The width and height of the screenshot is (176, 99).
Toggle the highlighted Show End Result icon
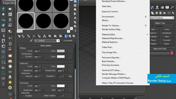(x=66, y=36)
